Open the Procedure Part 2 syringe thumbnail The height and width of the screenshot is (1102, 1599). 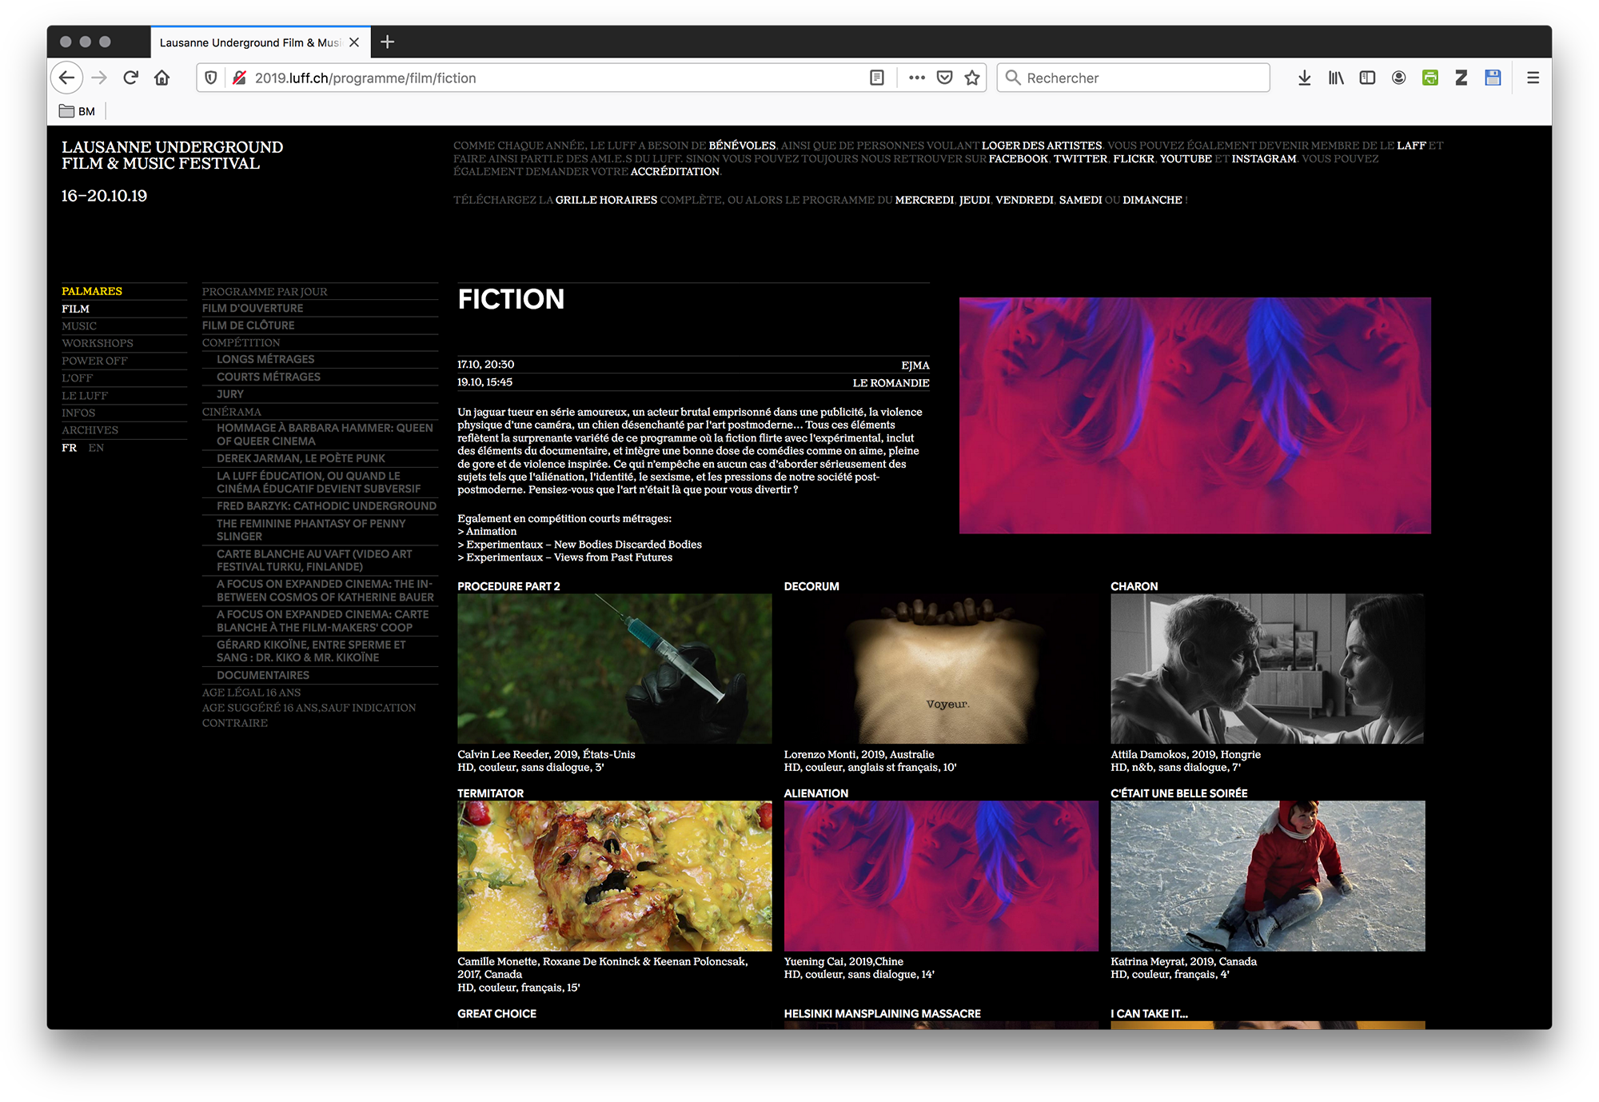(614, 669)
